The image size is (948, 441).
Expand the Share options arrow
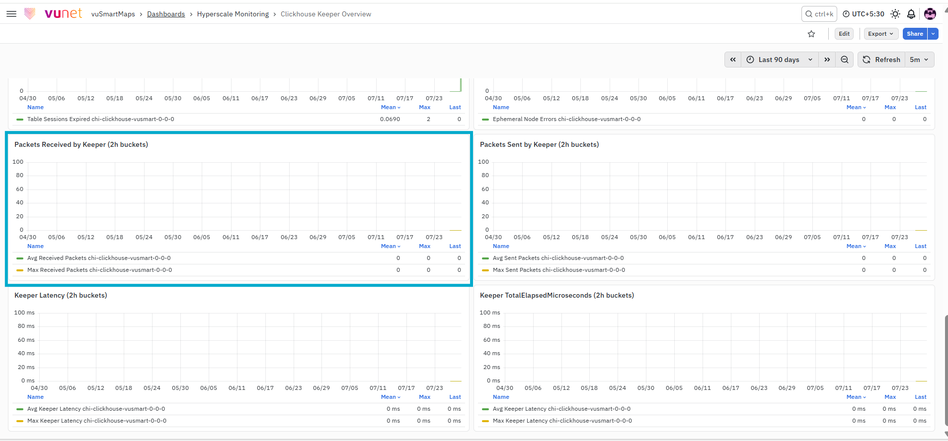pyautogui.click(x=934, y=34)
